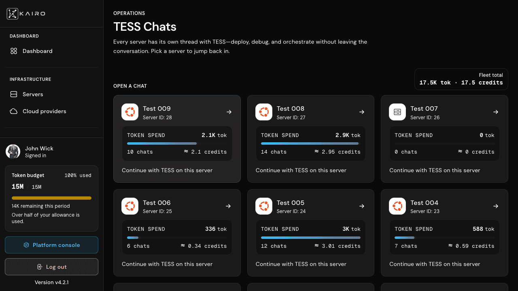Click Test 006 token spend bar
This screenshot has height=291, width=518.
coord(177,237)
